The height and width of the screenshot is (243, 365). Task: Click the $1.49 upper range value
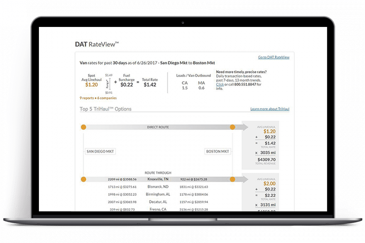(109, 76)
